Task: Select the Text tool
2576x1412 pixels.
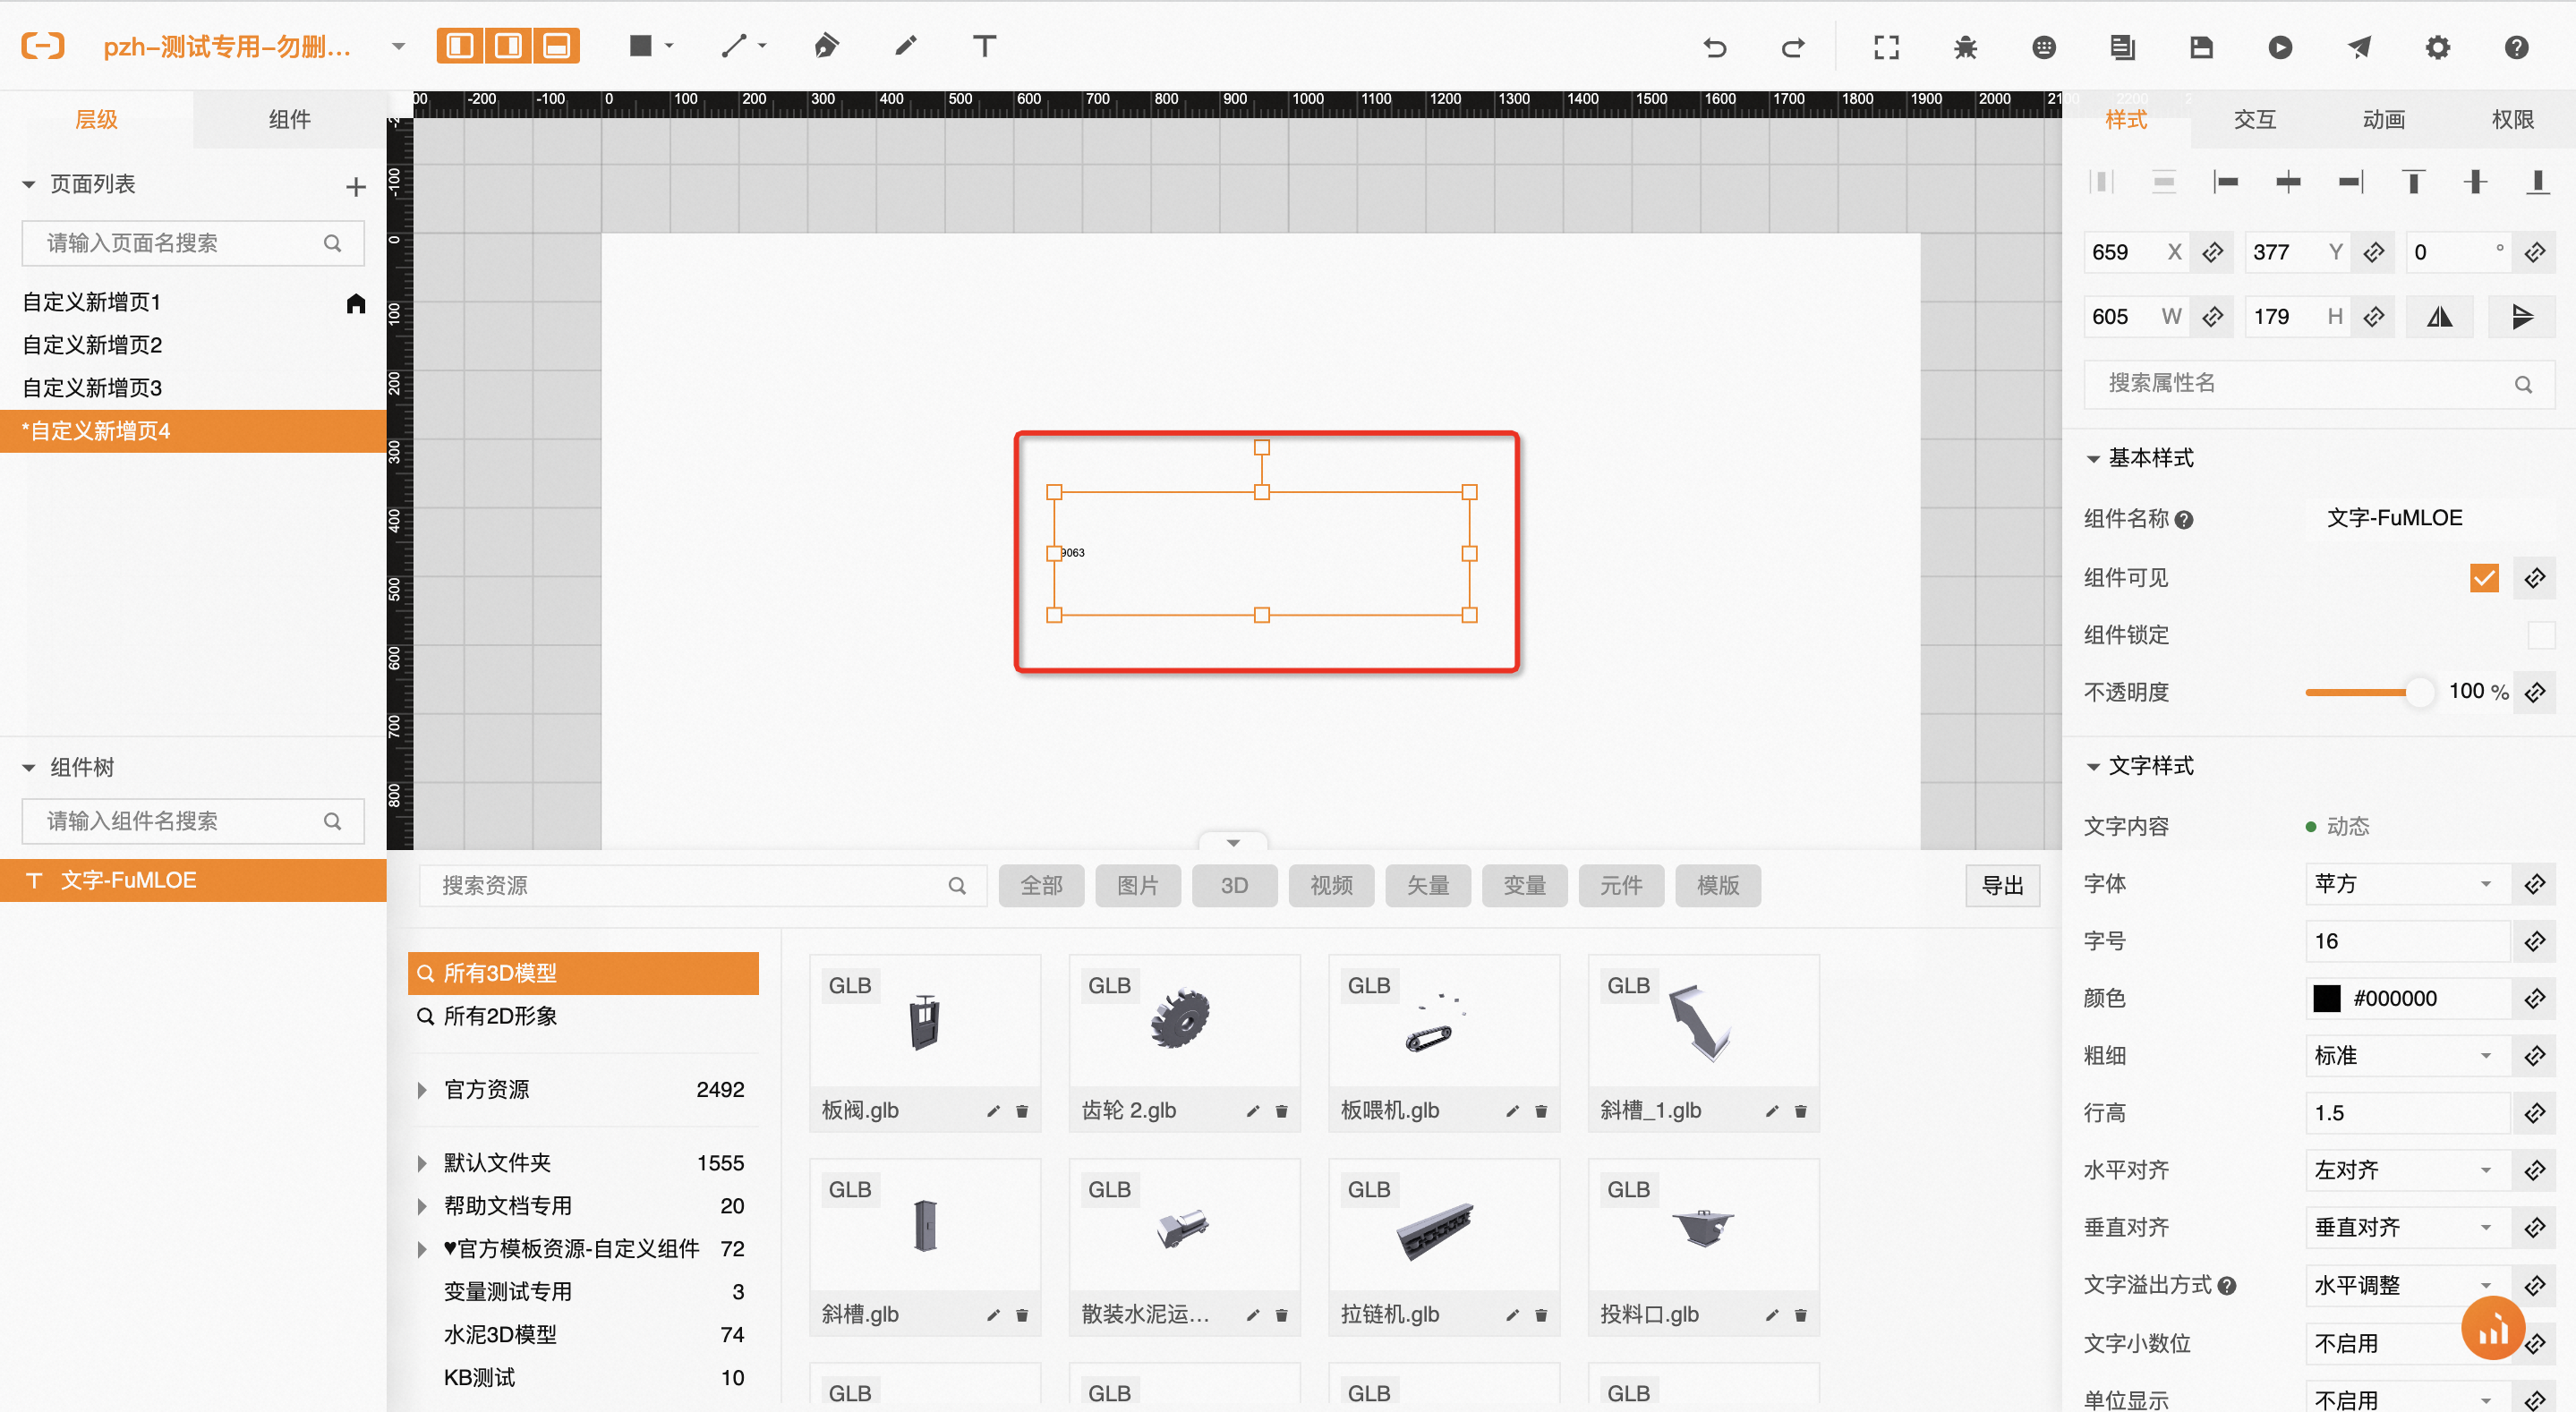Action: coord(984,46)
